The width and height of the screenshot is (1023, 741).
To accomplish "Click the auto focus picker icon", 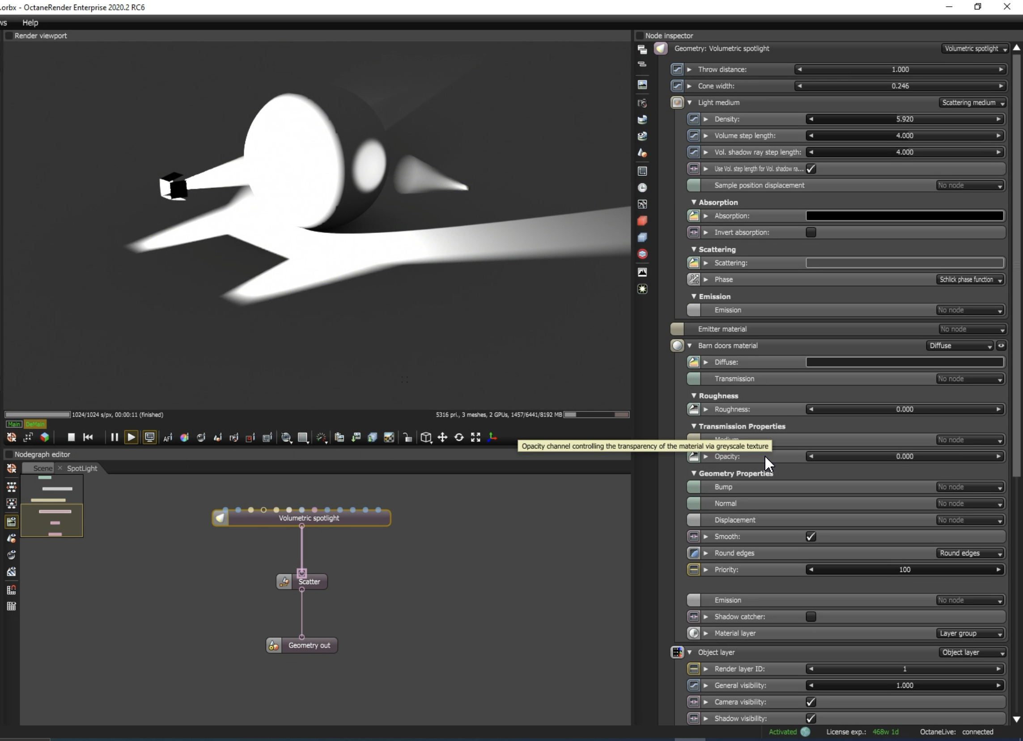I will tap(168, 437).
